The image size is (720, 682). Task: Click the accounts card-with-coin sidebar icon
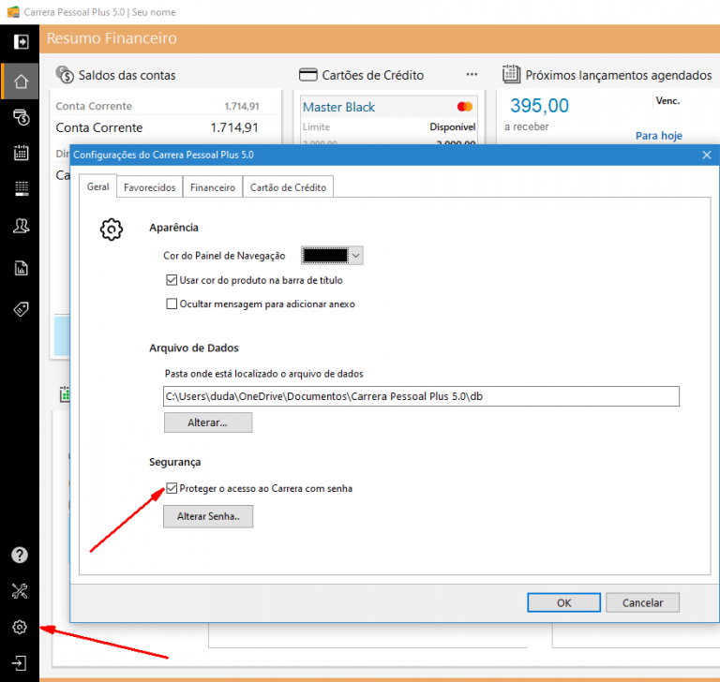click(x=20, y=117)
